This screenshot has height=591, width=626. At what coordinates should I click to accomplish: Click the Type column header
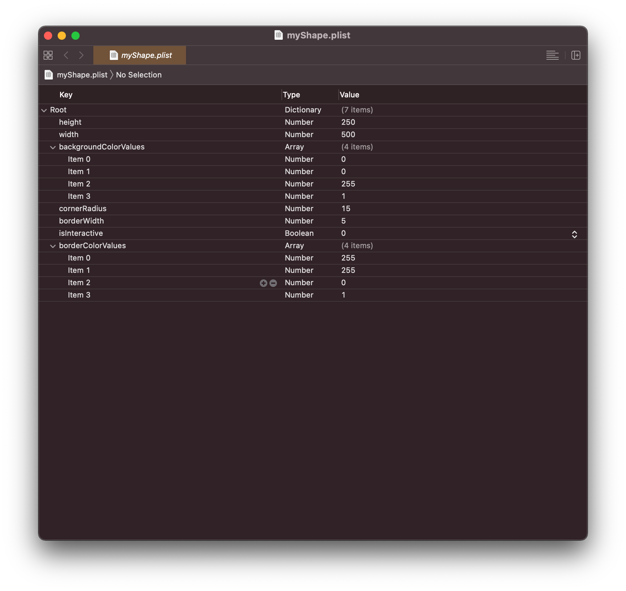click(291, 95)
